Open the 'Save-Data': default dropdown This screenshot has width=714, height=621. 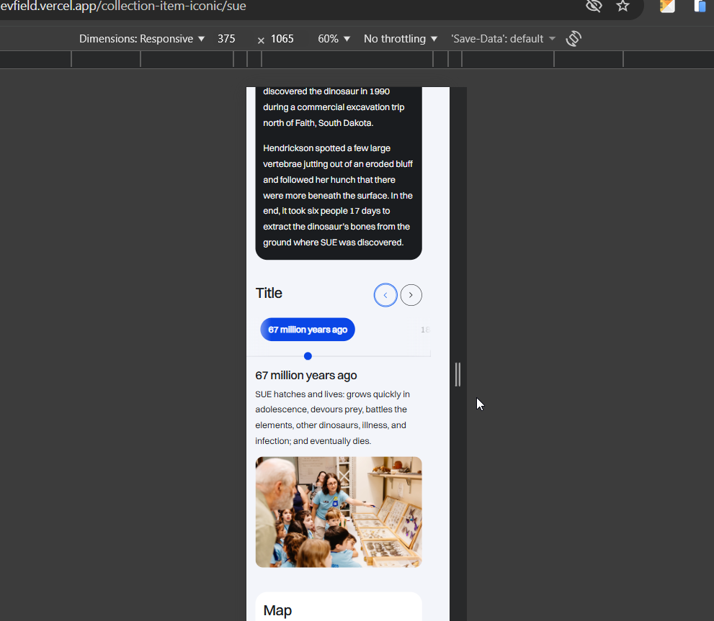[503, 39]
